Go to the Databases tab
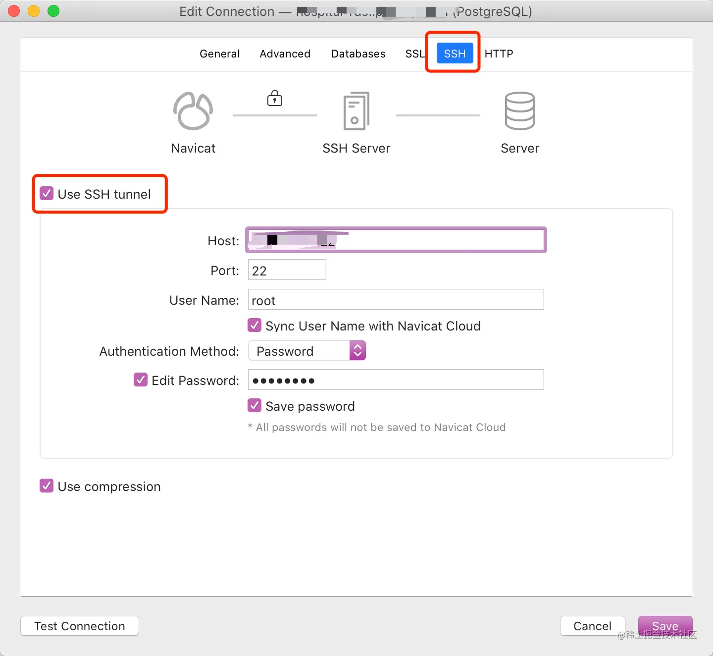 [x=358, y=54]
